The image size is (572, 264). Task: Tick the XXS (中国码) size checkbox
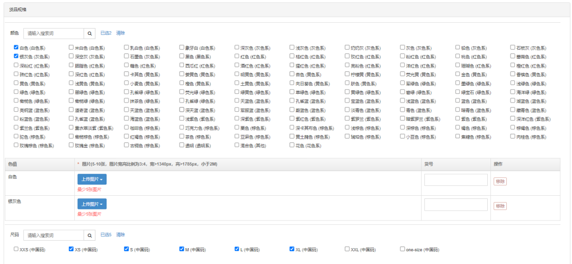(16, 249)
